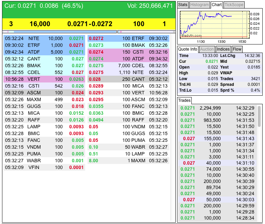Click the Cur: 0.0271 header value
Image resolution: width=265 pixels, height=224 pixels.
pyautogui.click(x=20, y=6)
